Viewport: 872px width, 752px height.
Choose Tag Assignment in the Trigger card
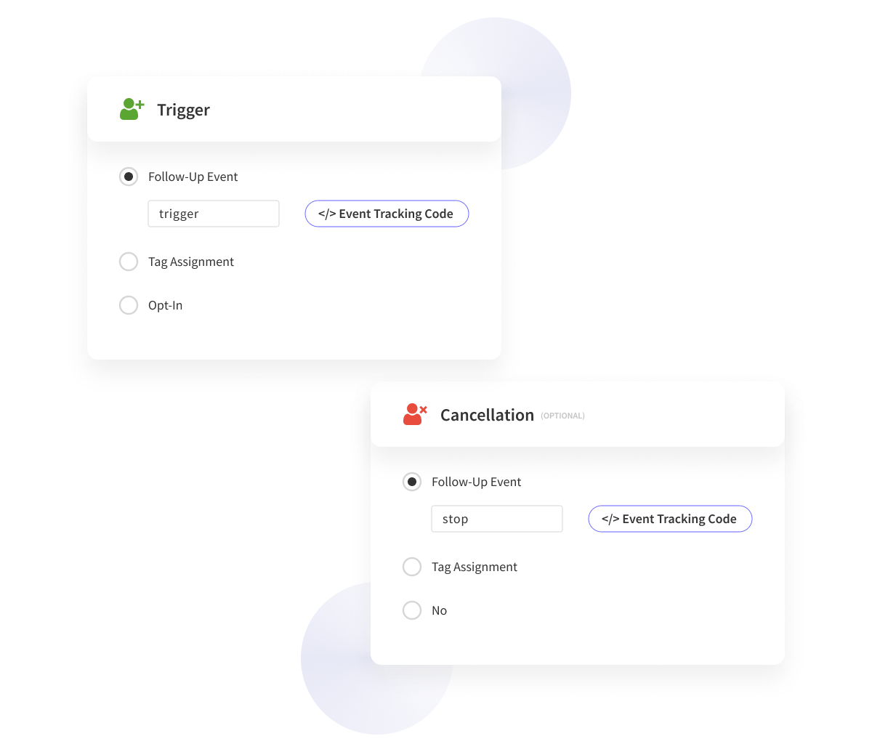[x=129, y=262]
